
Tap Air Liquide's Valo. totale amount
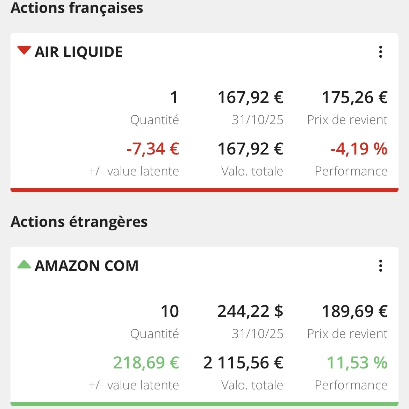point(250,149)
